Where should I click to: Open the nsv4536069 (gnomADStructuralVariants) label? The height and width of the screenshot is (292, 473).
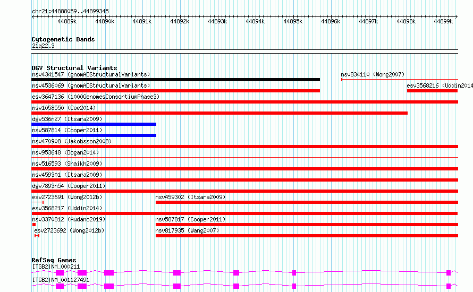[x=91, y=85]
